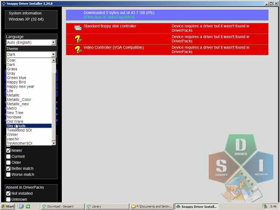Click Snappy Driver Installer taskbar button
The height and width of the screenshot is (210, 280).
tap(196, 206)
